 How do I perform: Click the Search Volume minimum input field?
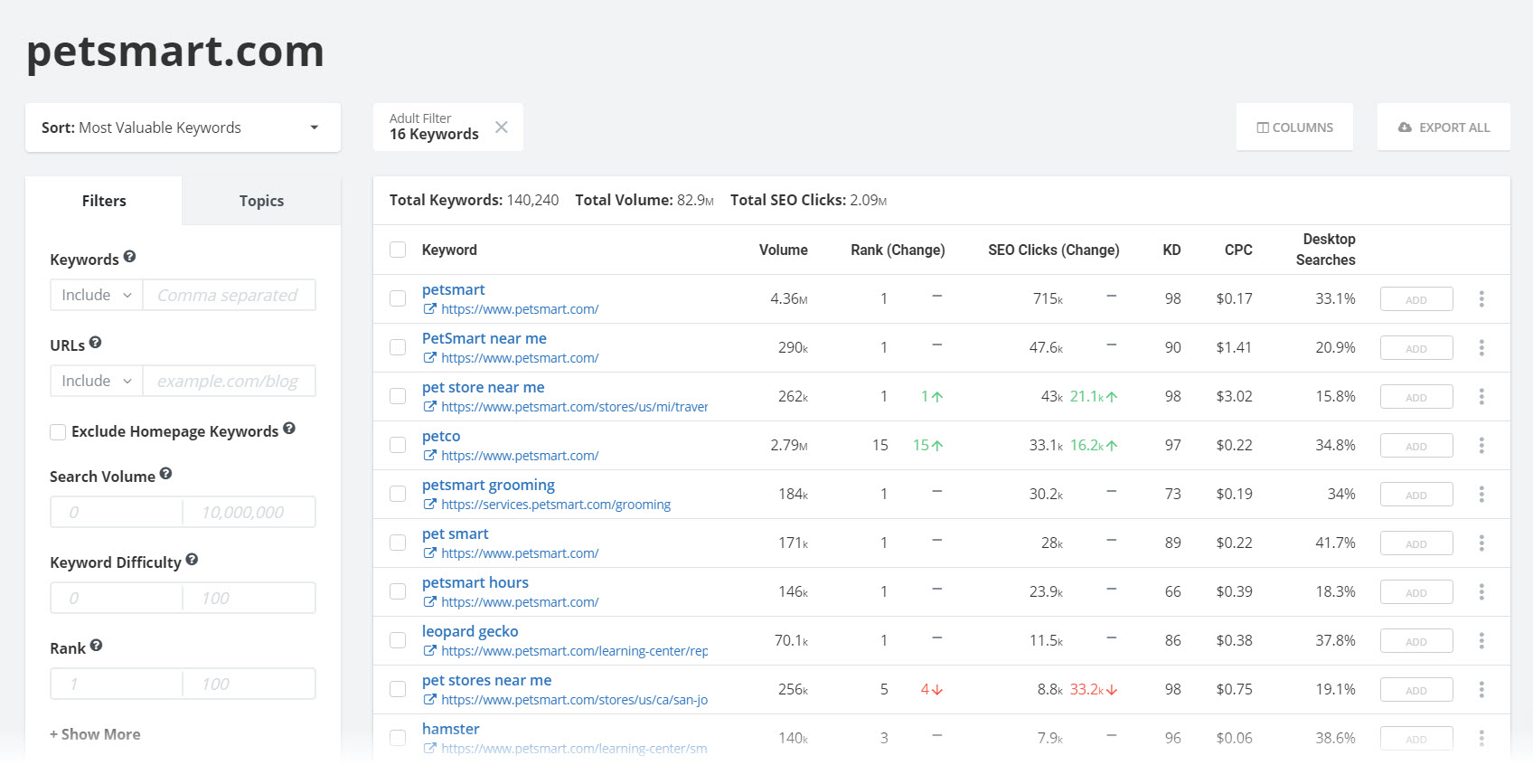[117, 512]
